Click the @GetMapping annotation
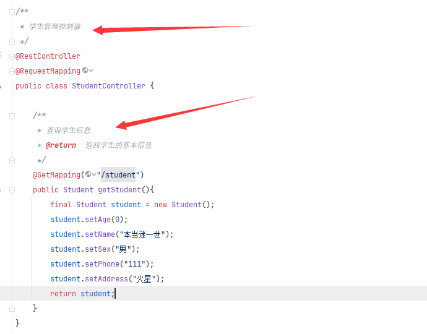 [x=57, y=175]
